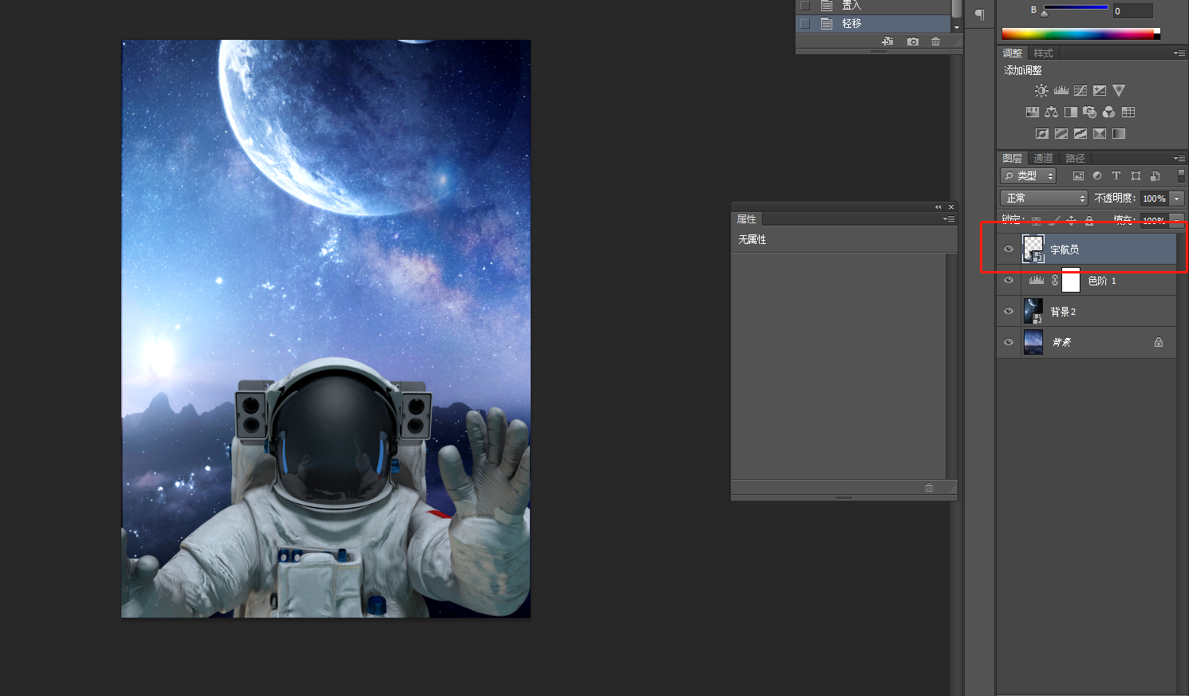
Task: Toggle layer filtering switch on/off
Action: (1181, 176)
